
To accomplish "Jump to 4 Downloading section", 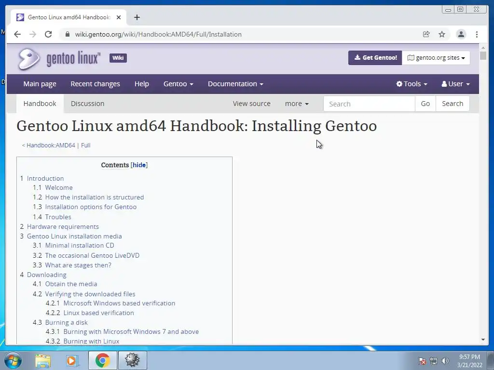I will click(46, 275).
